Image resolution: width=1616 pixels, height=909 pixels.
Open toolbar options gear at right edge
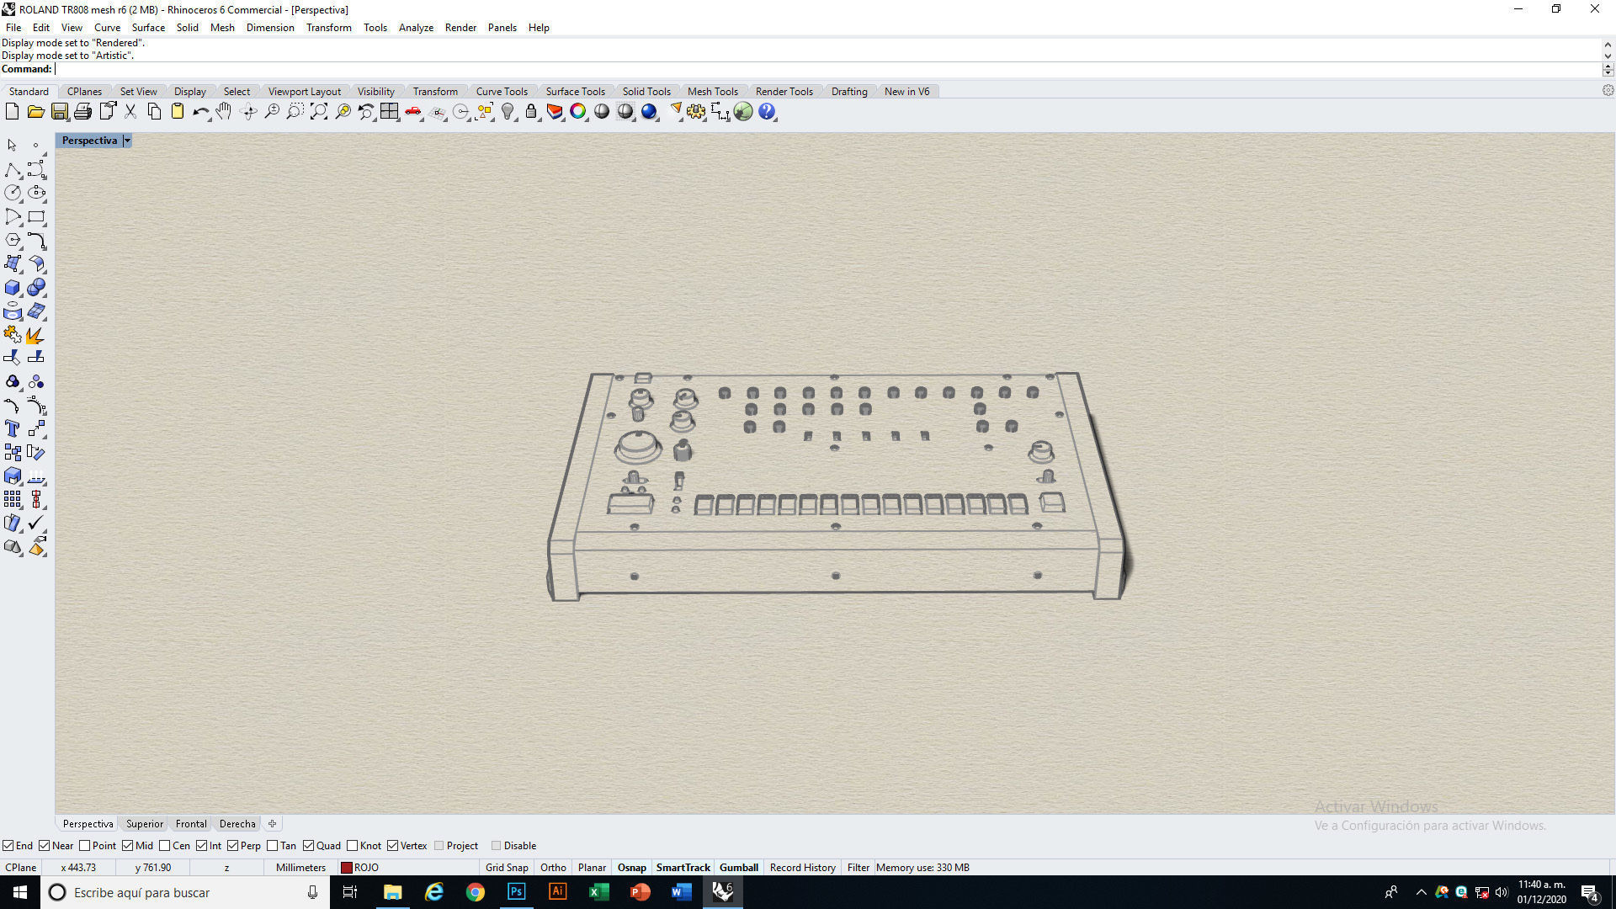click(x=1608, y=90)
